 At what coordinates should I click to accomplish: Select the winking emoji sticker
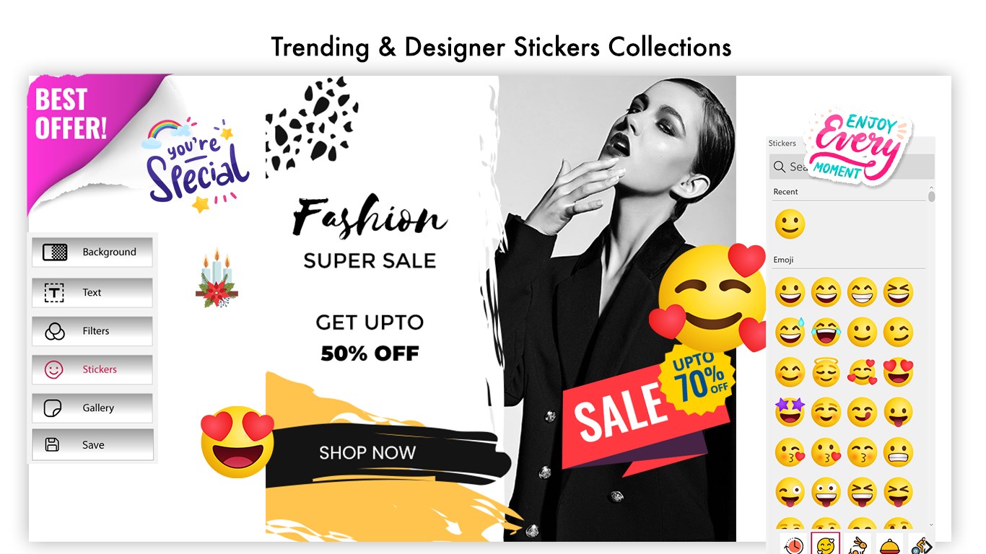[x=898, y=333]
